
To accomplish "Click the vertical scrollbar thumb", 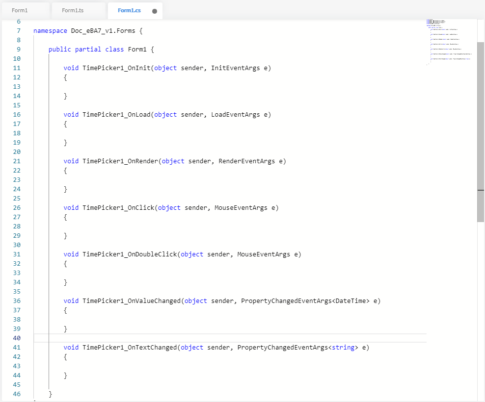I will (481, 132).
